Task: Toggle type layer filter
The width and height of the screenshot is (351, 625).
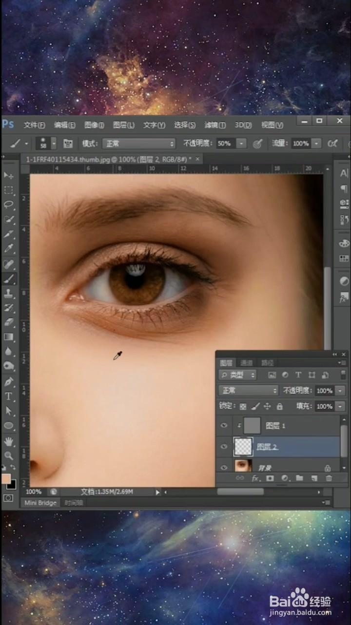Action: point(298,375)
